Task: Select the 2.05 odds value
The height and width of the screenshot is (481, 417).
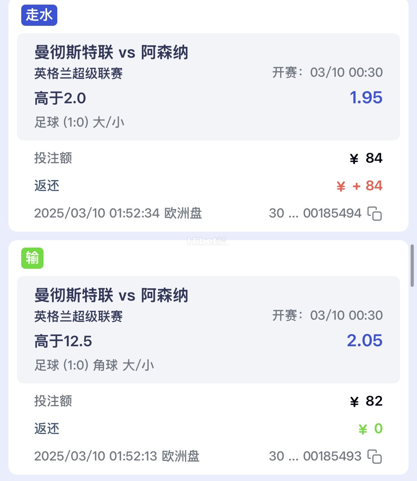Action: [364, 341]
